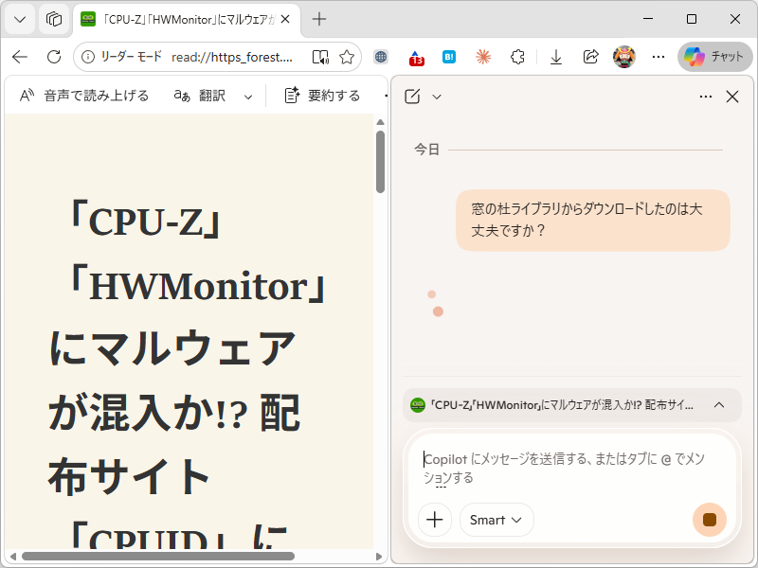
Task: Start a new Copilot chat
Action: [x=413, y=96]
